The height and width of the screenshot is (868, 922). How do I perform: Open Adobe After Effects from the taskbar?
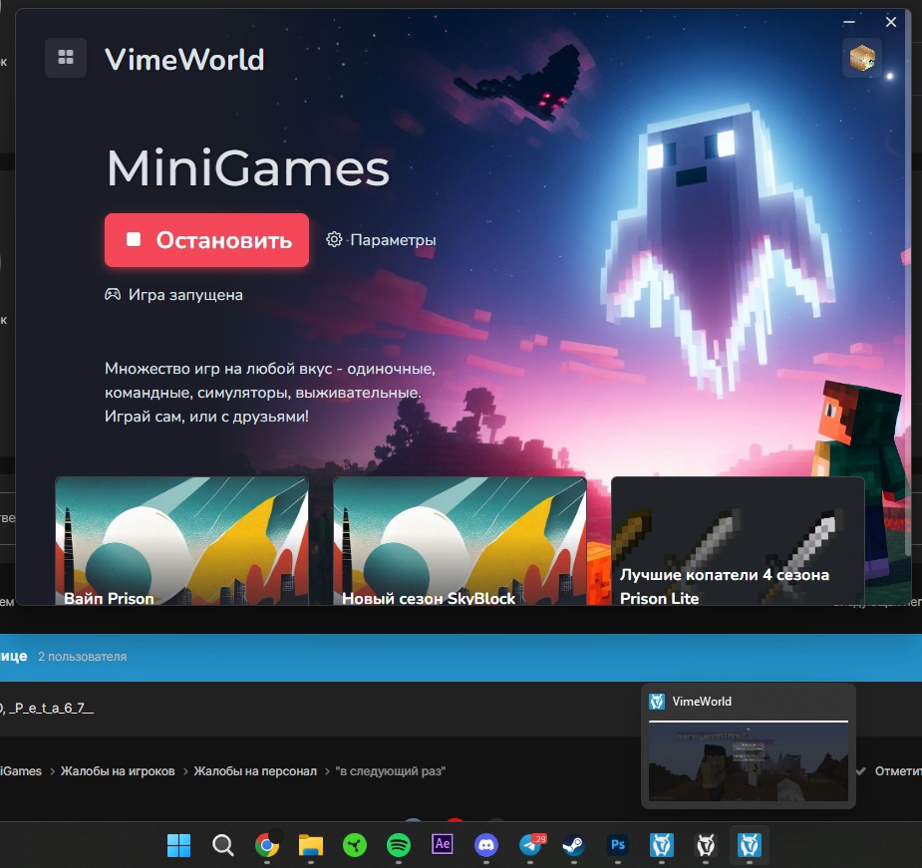point(443,845)
